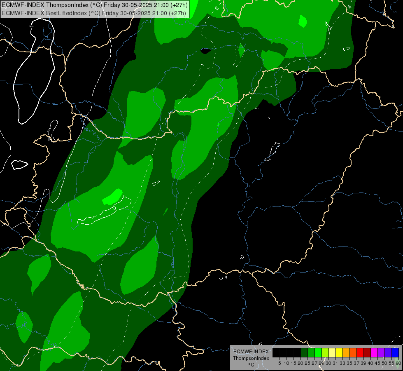Click the magenta 40–45 legend swatch
The width and height of the screenshot is (403, 371).
pyautogui.click(x=374, y=352)
